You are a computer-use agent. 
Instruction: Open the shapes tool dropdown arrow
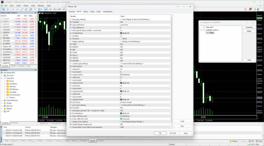(x=42, y=10)
